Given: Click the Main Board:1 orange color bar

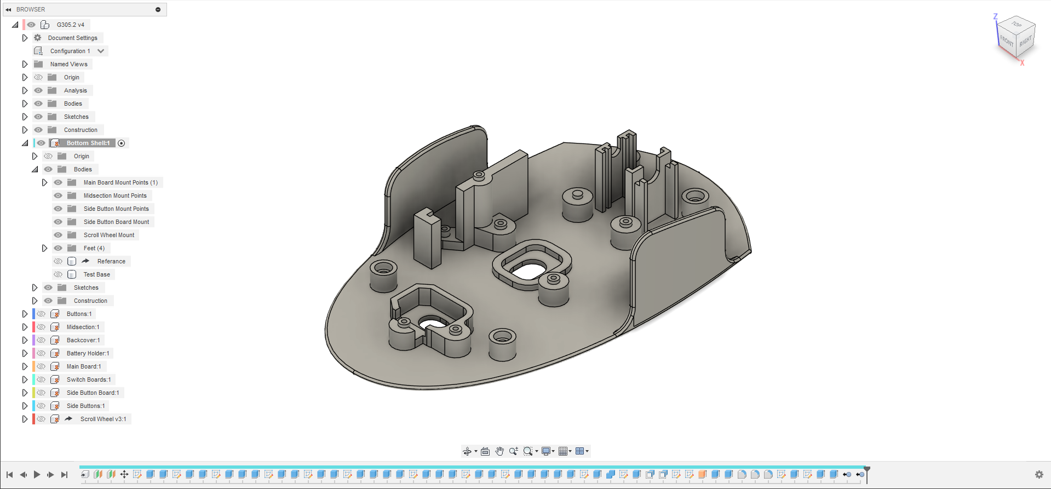Looking at the screenshot, I should tap(34, 366).
